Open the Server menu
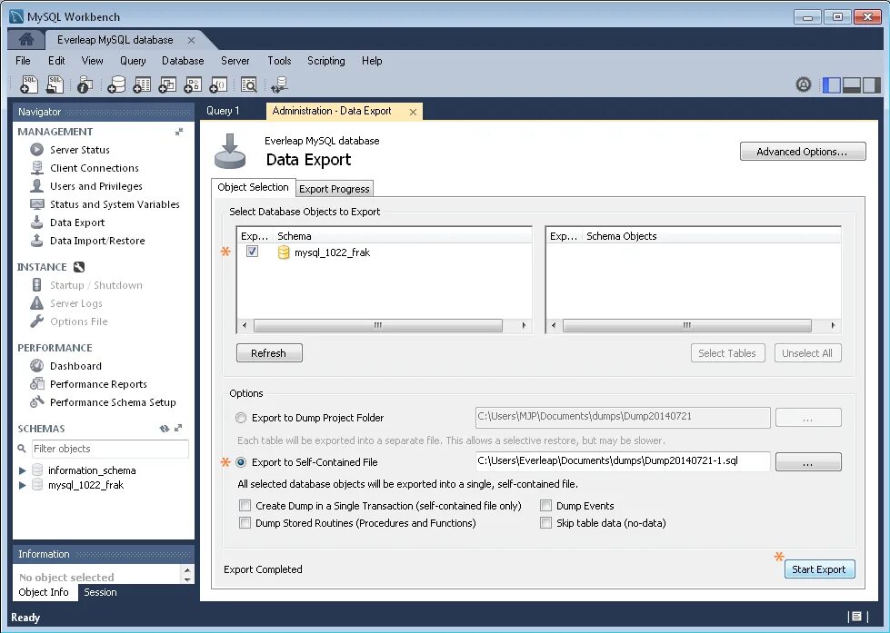This screenshot has height=633, width=890. click(235, 61)
